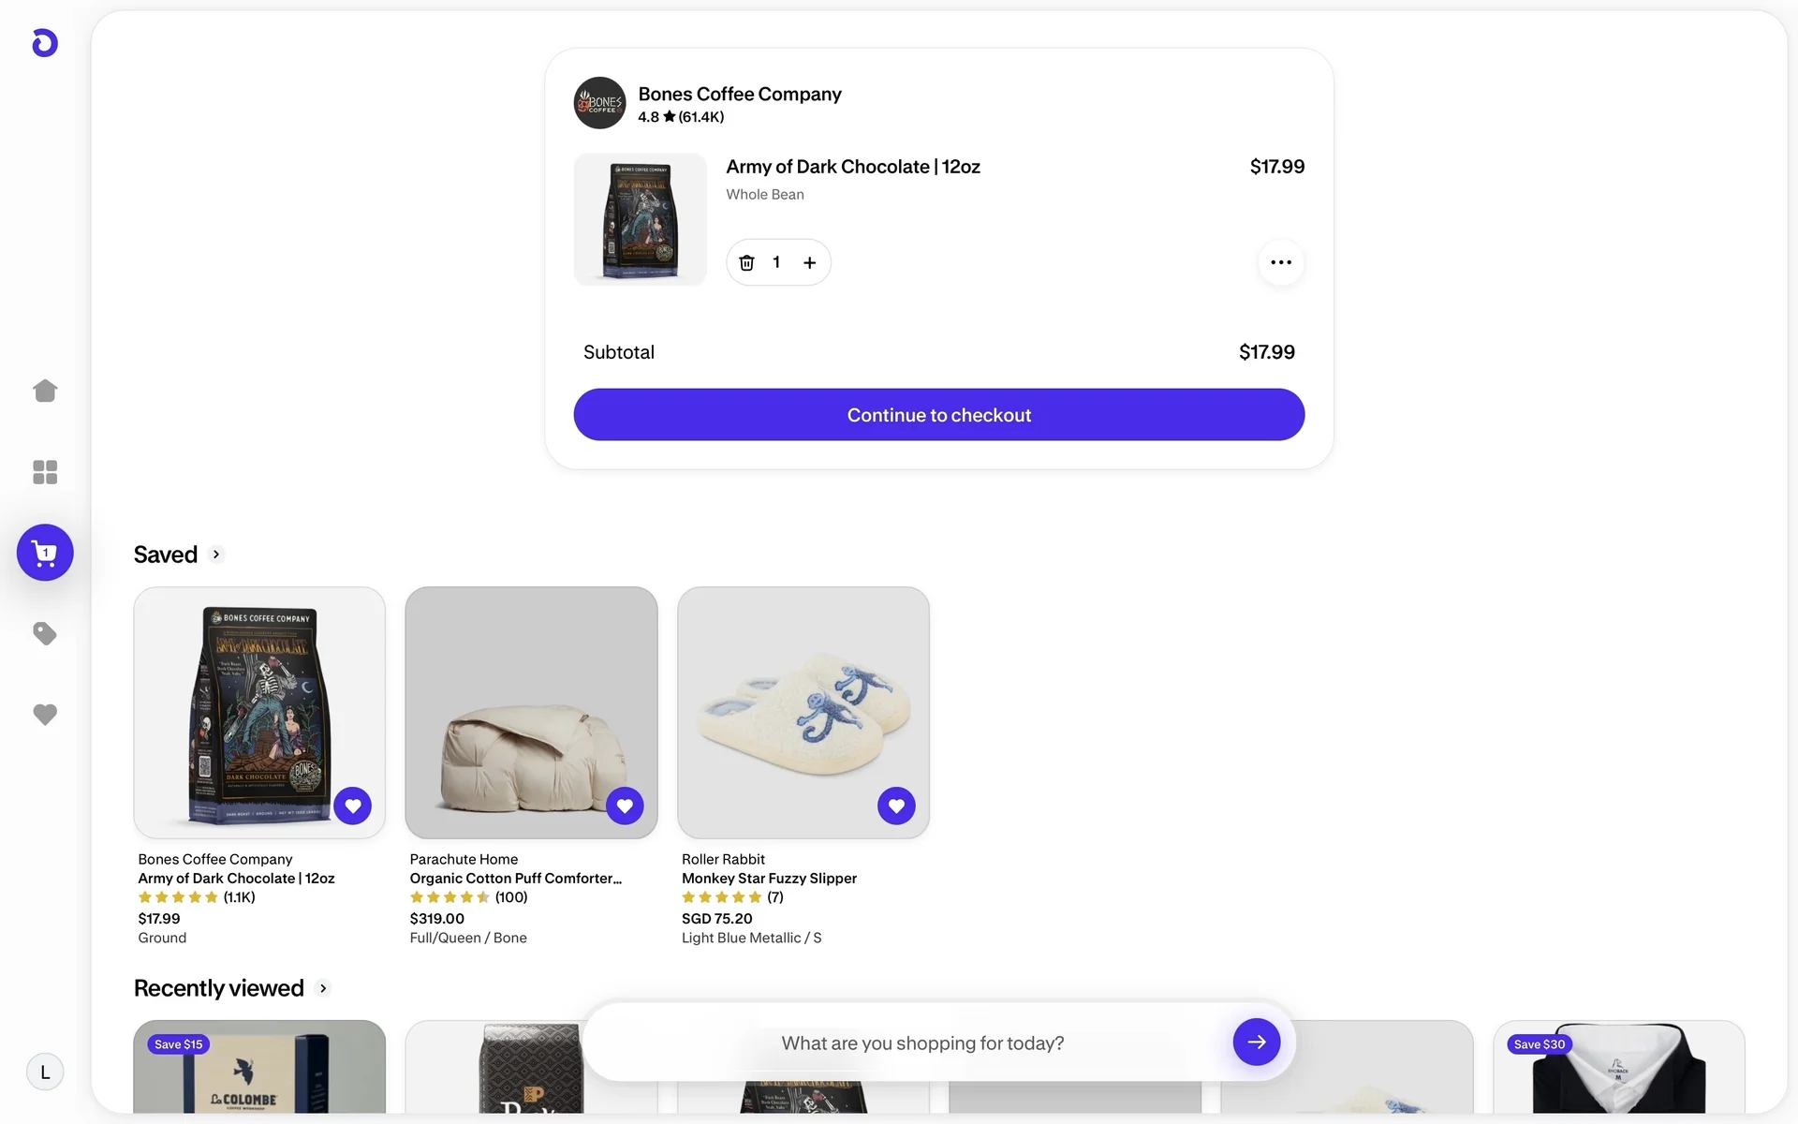Toggle saved heart on Parachute Home comforter

(x=625, y=806)
